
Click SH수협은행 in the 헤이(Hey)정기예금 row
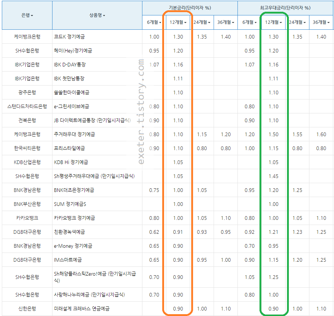[27, 51]
